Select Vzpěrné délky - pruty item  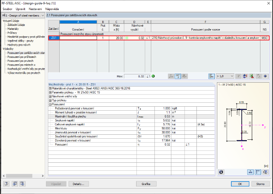[x=20, y=41]
